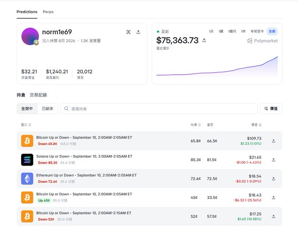Select the 已結束 ended filter
Viewport: 298px width, 229px height.
(47, 109)
